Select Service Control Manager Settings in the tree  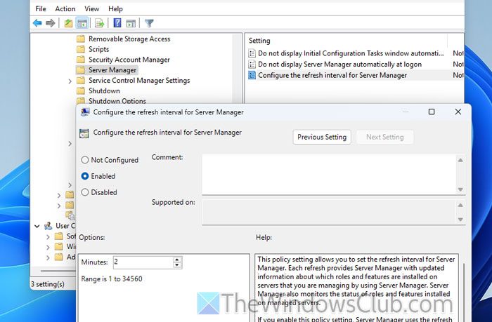pos(139,81)
